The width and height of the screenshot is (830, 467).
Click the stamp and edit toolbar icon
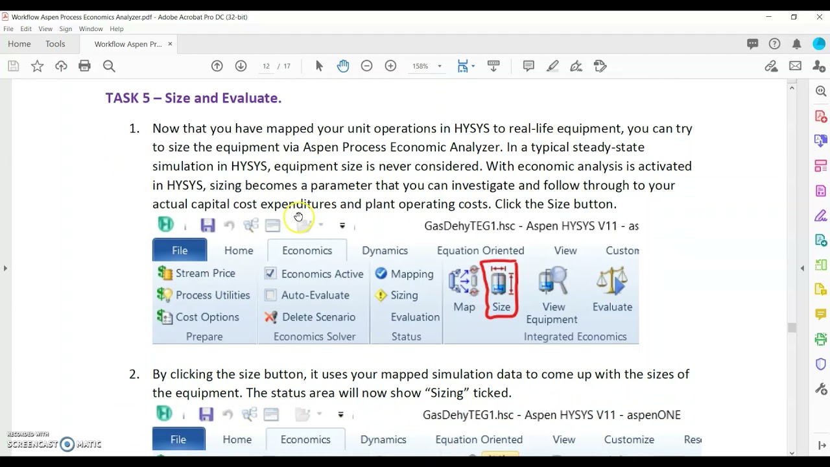point(600,66)
